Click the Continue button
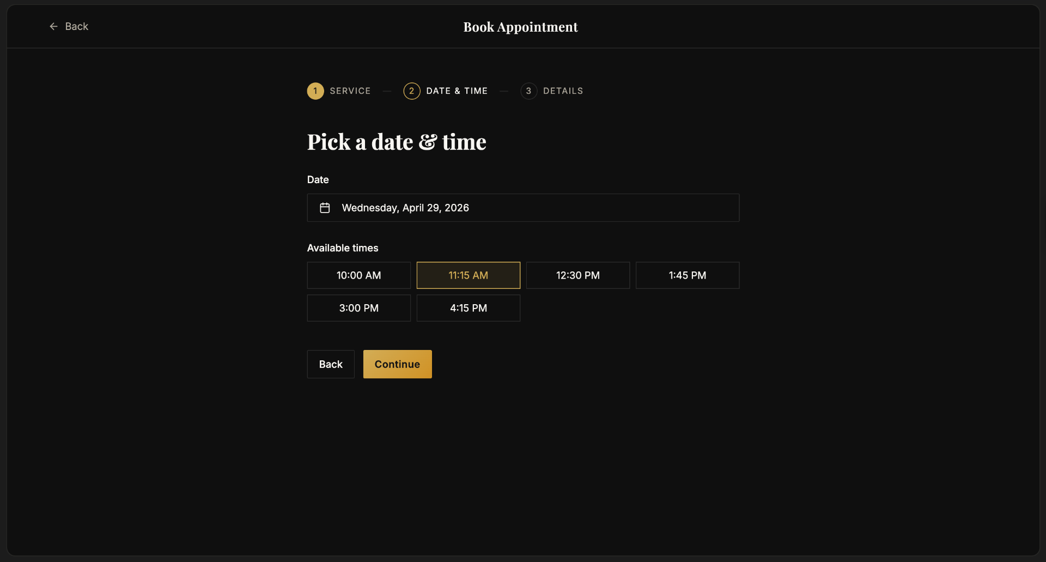This screenshot has width=1046, height=562. [398, 364]
